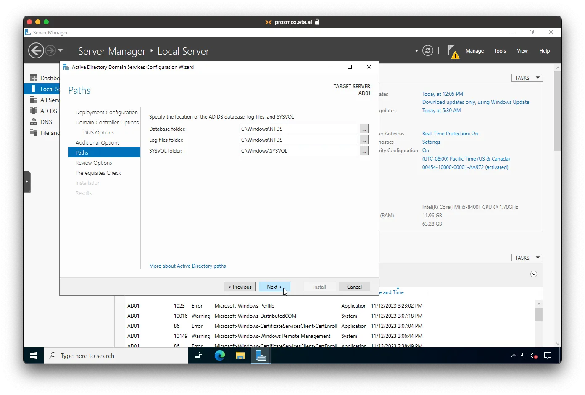Open the navigation history dropdown arrow

click(61, 50)
